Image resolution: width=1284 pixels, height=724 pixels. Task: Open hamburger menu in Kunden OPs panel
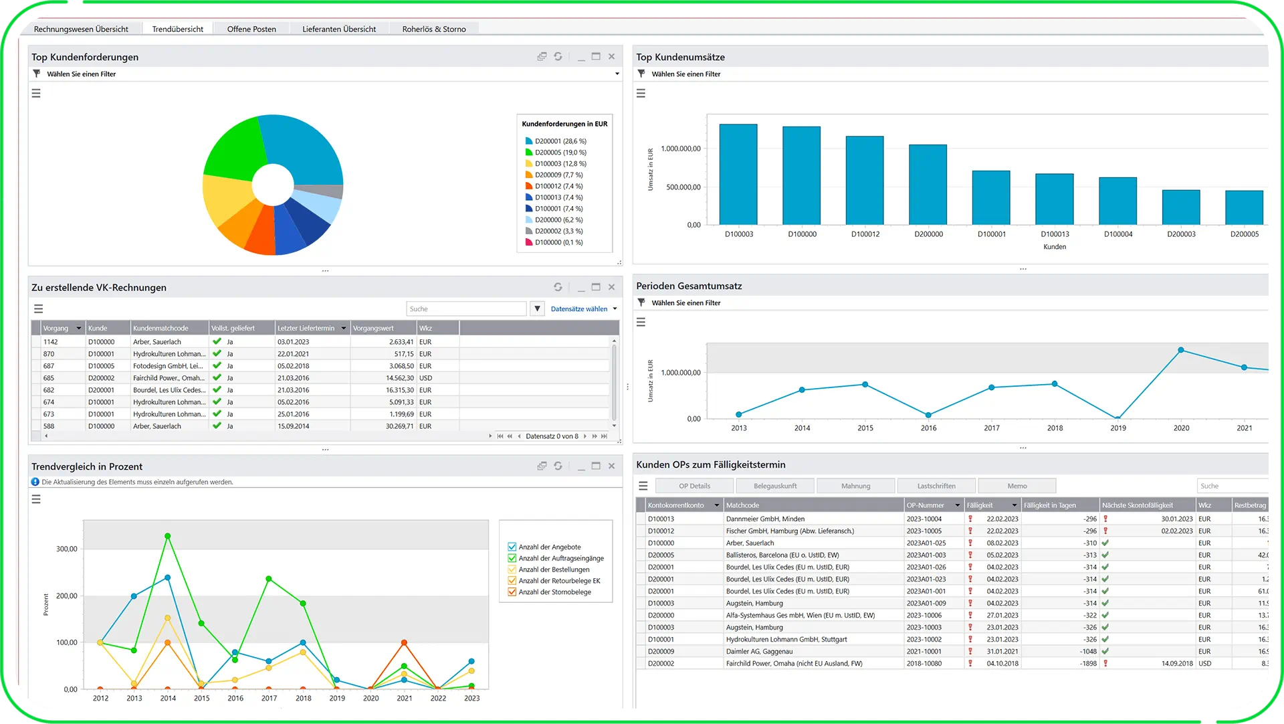pos(643,486)
